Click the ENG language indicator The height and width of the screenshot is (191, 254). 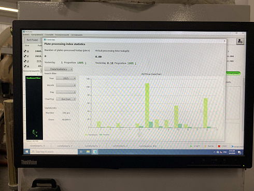(x=225, y=152)
